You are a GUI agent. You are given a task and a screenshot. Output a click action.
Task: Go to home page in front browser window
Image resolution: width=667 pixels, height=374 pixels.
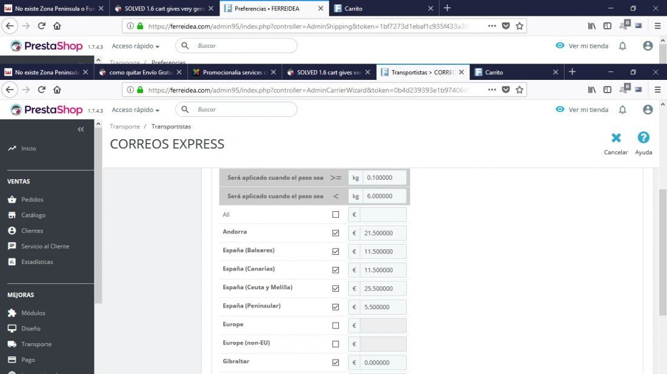click(x=57, y=90)
